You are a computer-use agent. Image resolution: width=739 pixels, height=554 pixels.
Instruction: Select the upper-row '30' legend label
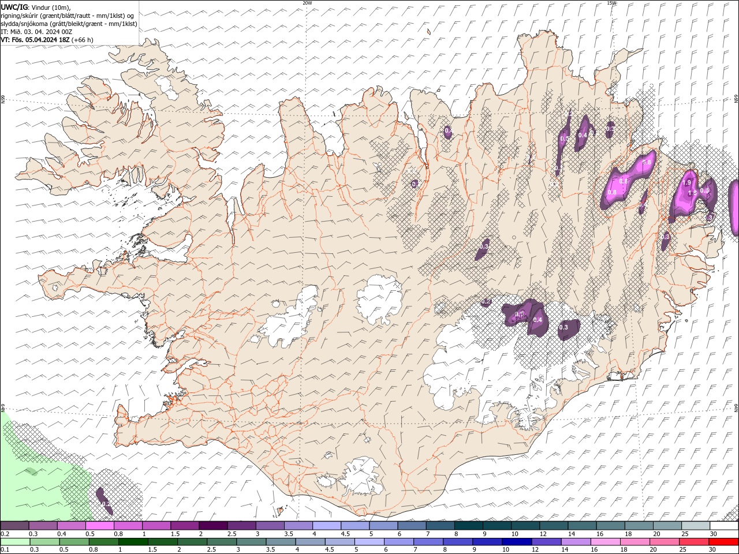point(714,534)
